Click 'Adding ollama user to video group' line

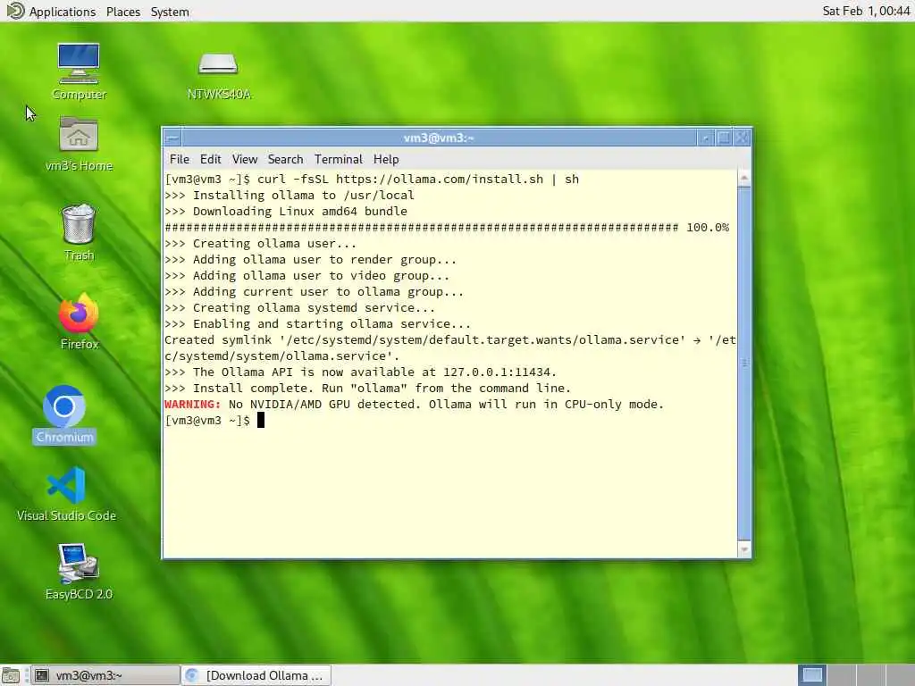[x=307, y=275]
